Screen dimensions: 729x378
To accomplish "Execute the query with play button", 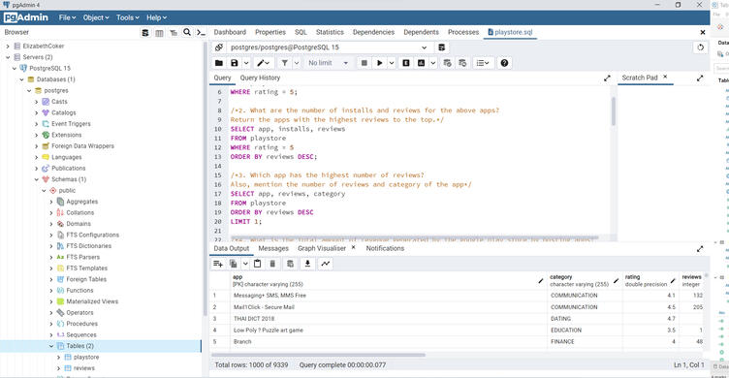I will click(380, 63).
